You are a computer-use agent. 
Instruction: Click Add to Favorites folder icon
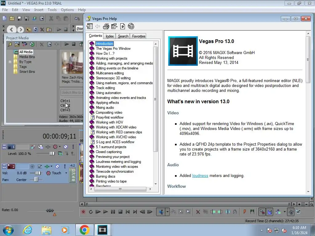click(49, 30)
